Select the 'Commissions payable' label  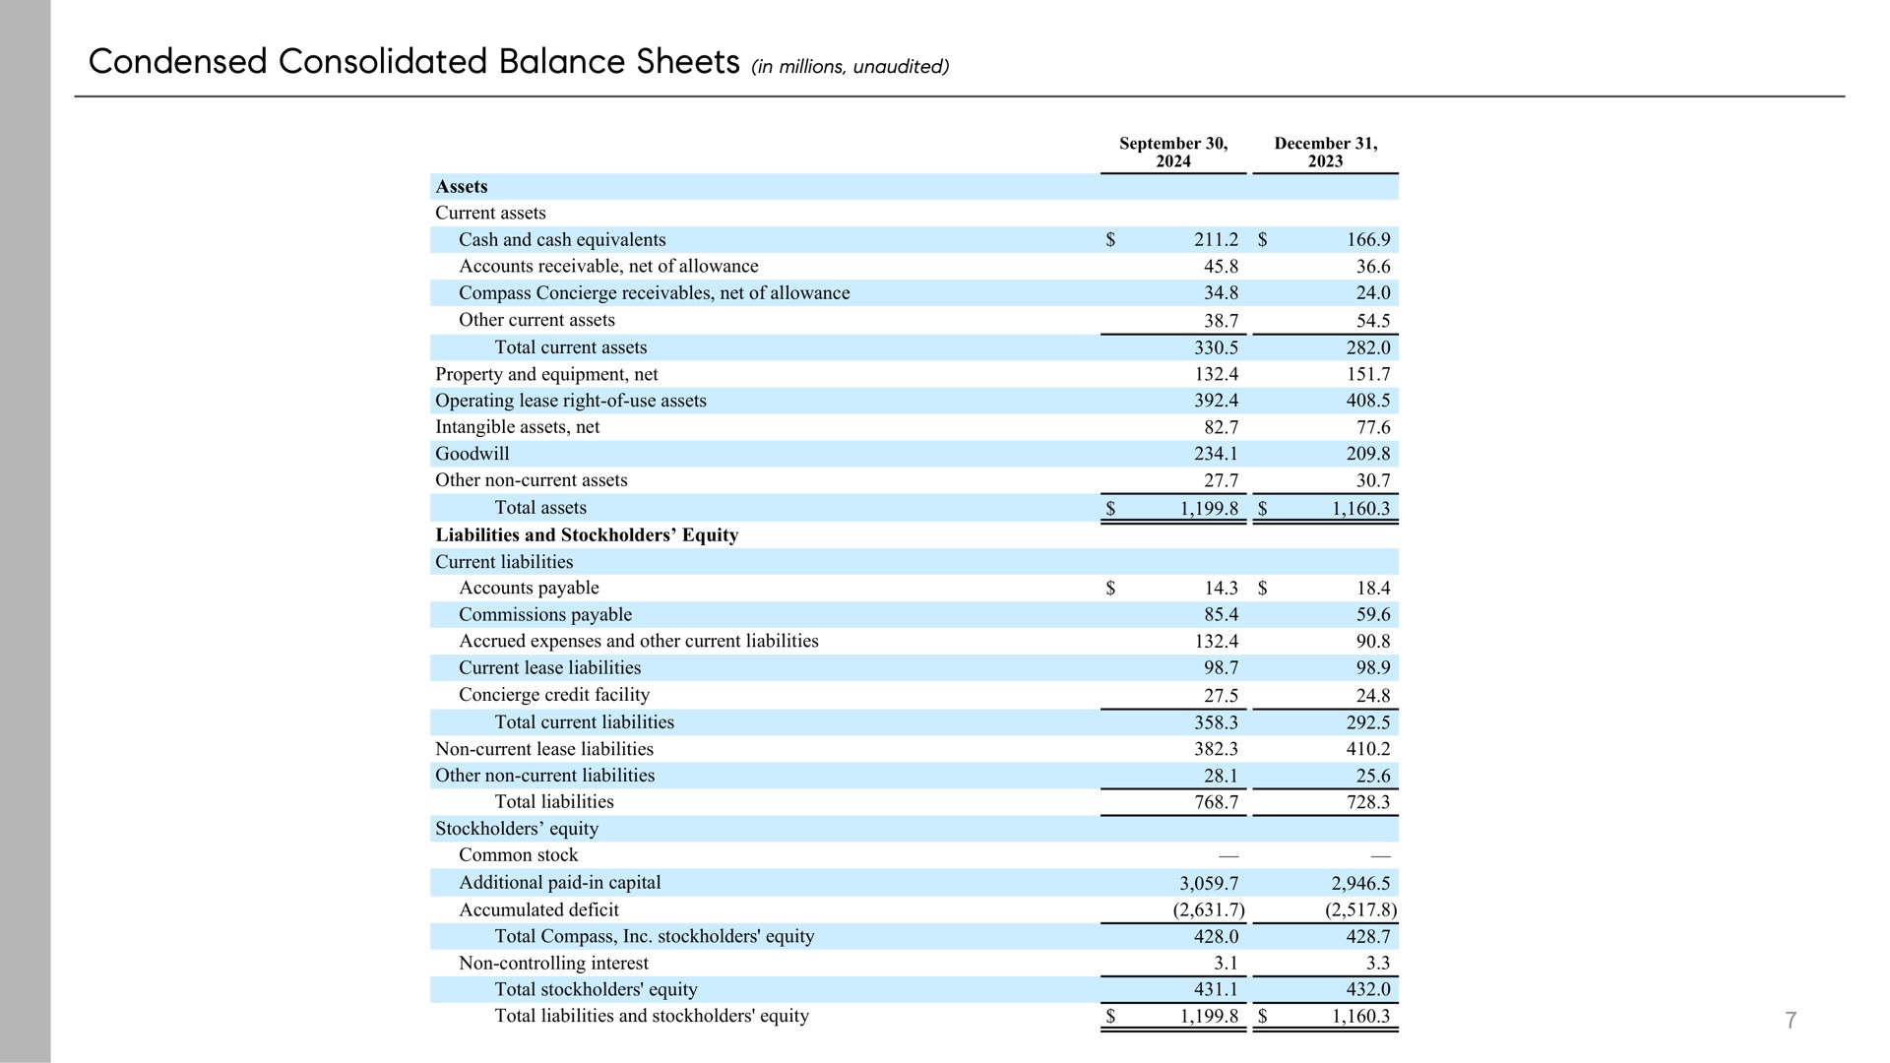[x=545, y=614]
